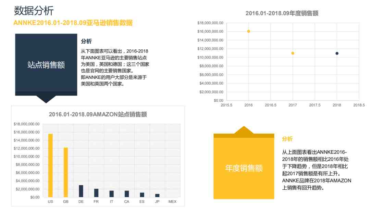Click the ES axis label
The width and height of the screenshot is (370, 211).
pyautogui.click(x=142, y=201)
